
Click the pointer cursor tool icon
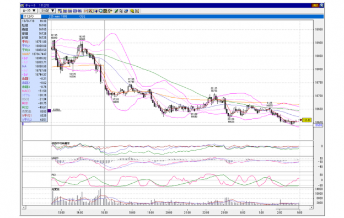click(121, 10)
